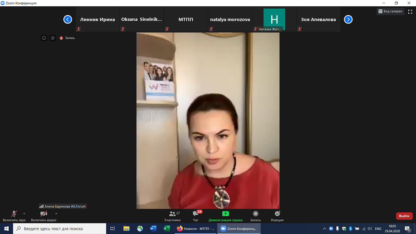Screen dimensions: 416x234
Task: Unmute microphone with Включить звук
Action: [x=14, y=216]
